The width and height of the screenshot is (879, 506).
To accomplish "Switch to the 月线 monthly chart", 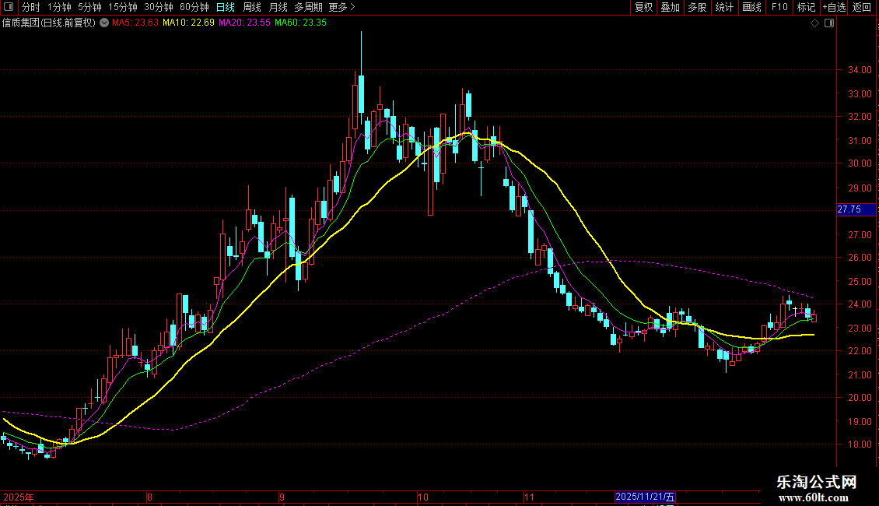I will 278,7.
